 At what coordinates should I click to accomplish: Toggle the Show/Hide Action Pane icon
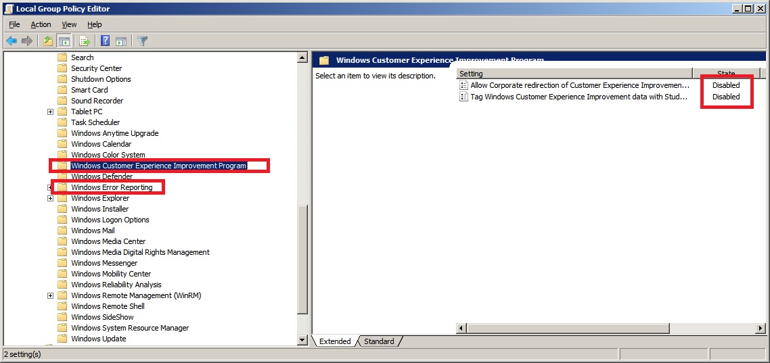pyautogui.click(x=121, y=41)
